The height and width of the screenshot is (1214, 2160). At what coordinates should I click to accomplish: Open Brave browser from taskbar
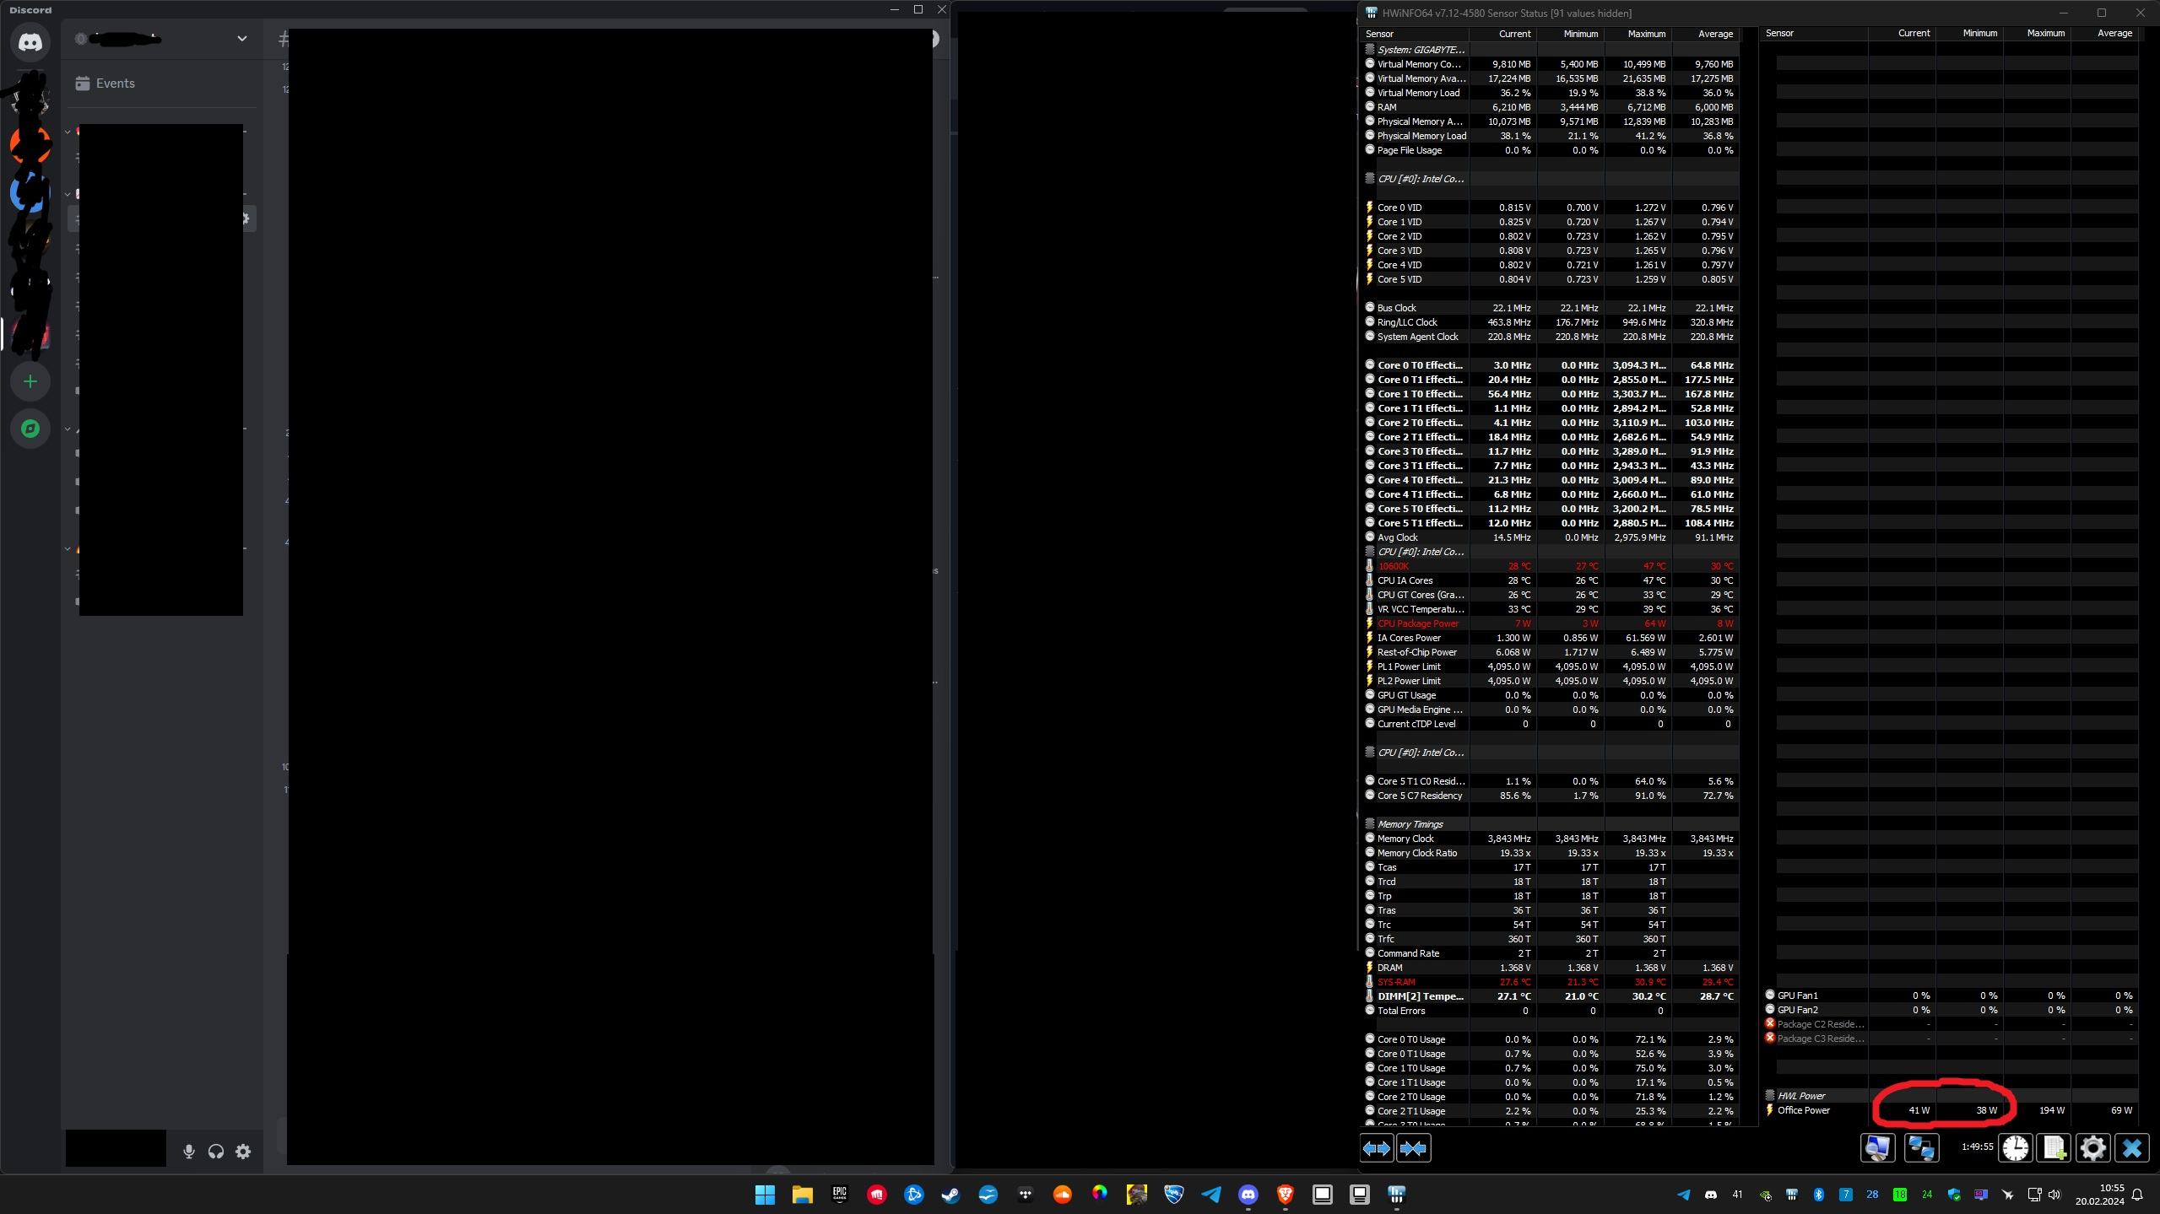coord(1285,1195)
